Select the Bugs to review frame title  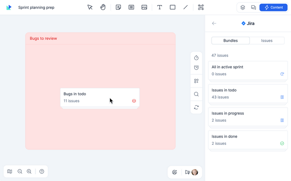click(x=43, y=38)
